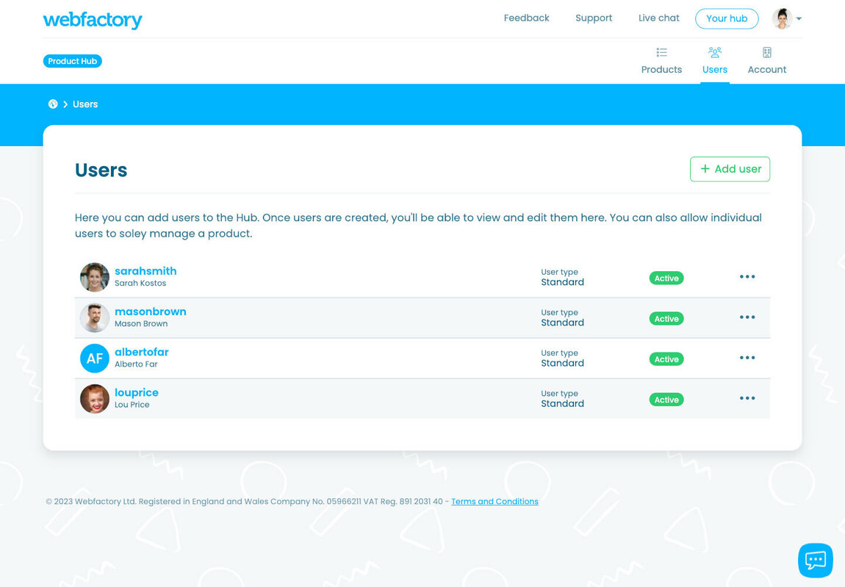
Task: Expand the ellipsis menu for albertofar
Action: [747, 358]
